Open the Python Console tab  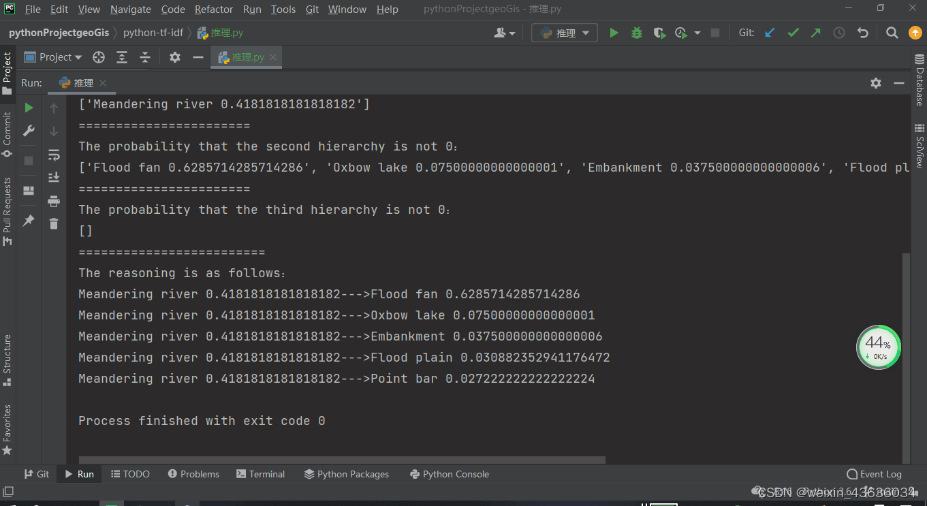click(x=450, y=474)
